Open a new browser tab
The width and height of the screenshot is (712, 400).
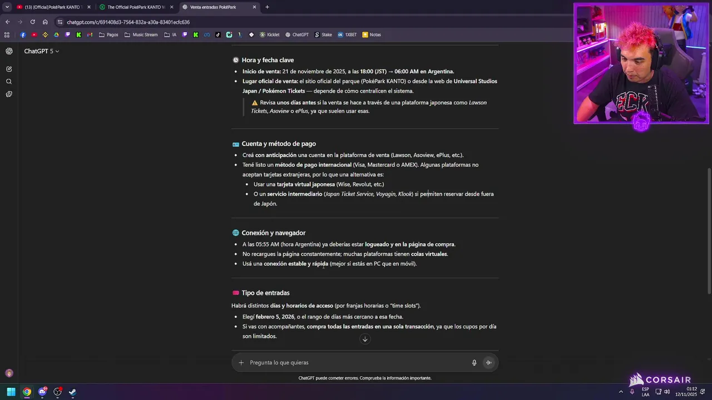(267, 7)
